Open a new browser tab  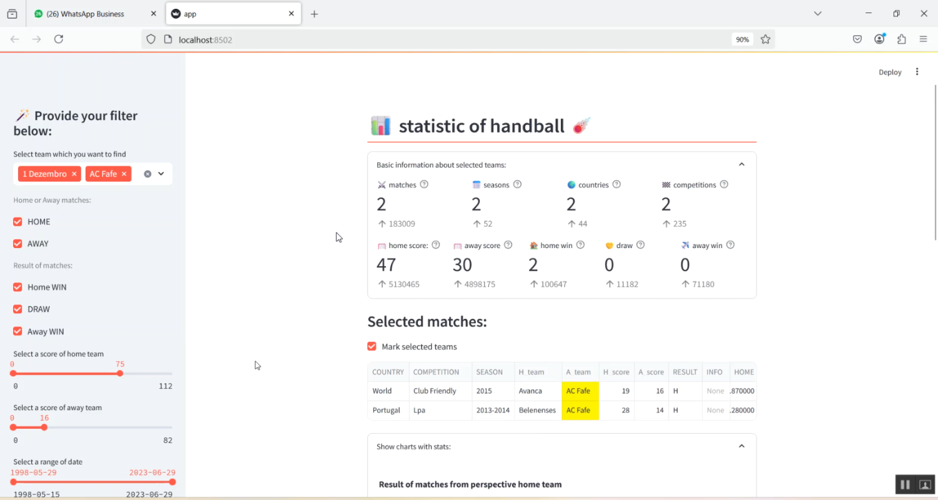pos(314,14)
